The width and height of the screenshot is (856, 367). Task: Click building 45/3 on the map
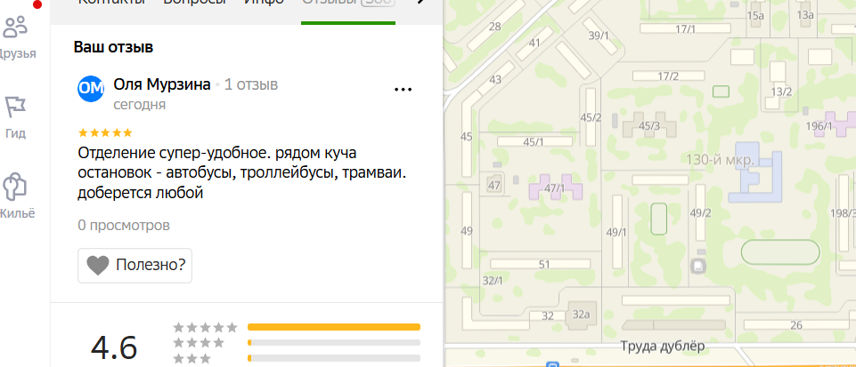click(x=649, y=125)
